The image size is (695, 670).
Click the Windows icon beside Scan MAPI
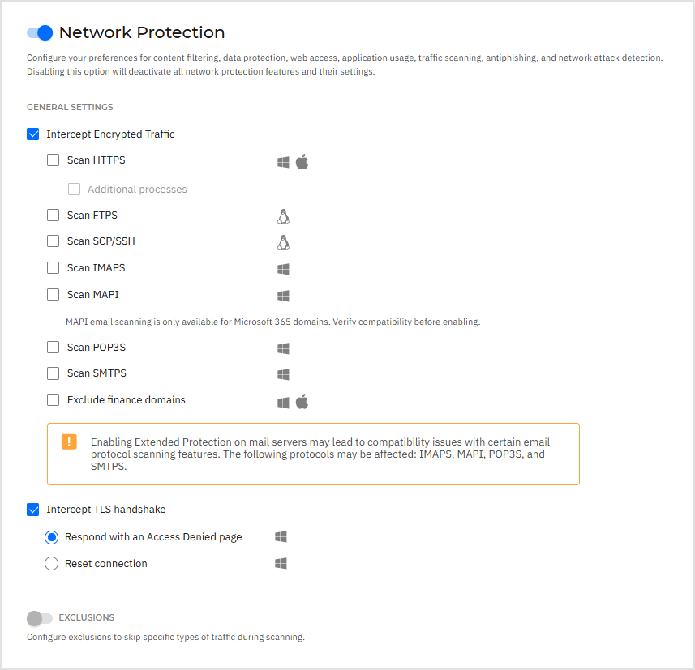click(x=282, y=295)
